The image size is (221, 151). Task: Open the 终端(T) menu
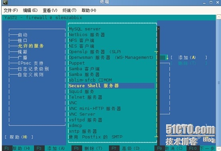(69, 10)
